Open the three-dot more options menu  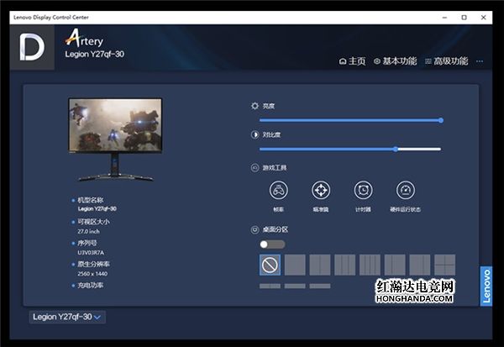point(480,61)
